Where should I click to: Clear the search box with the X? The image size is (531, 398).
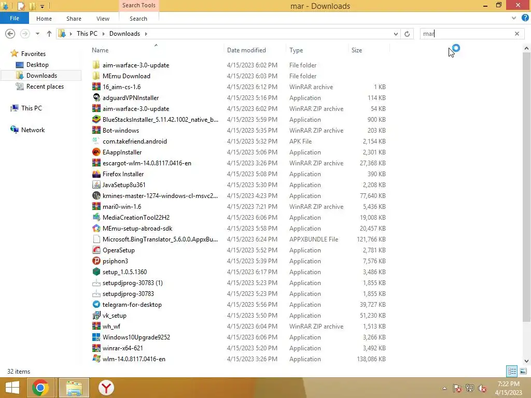click(x=517, y=34)
